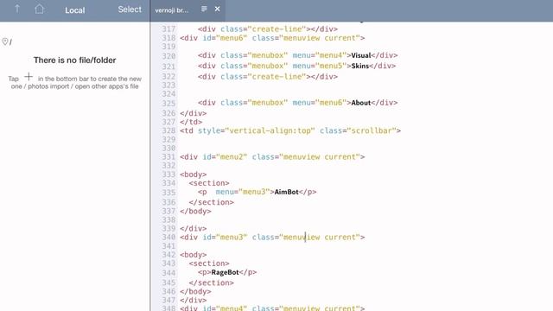Click the plus icon in hint text
553x311 pixels.
pyautogui.click(x=29, y=77)
